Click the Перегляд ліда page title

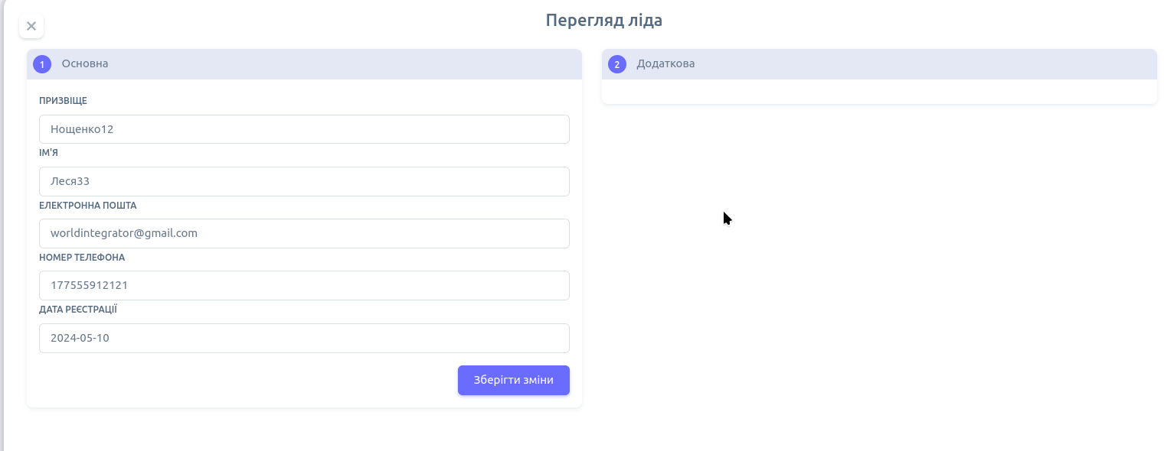click(603, 21)
